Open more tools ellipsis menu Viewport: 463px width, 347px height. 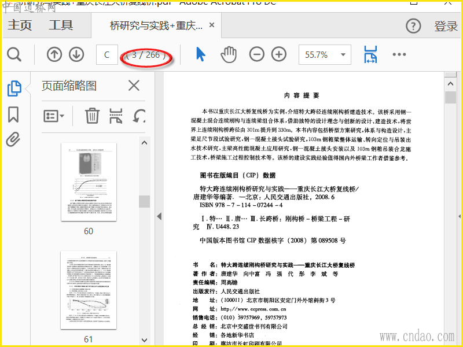399,54
